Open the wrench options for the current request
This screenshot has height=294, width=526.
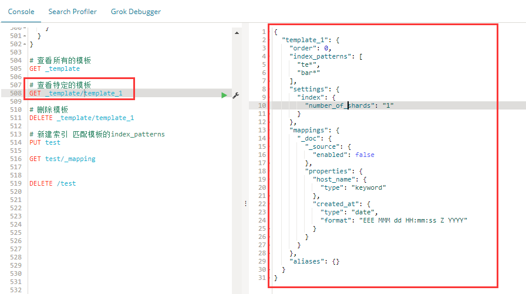click(x=236, y=95)
